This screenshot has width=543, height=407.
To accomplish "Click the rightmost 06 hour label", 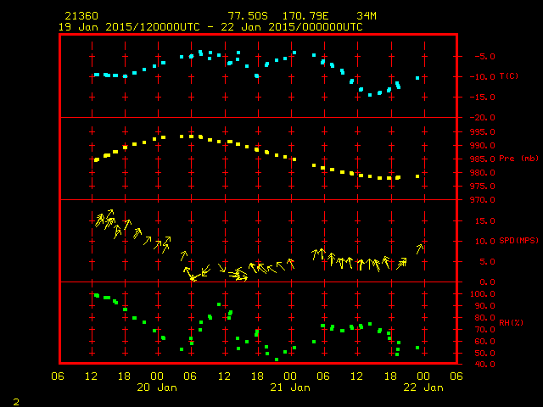I will (456, 376).
